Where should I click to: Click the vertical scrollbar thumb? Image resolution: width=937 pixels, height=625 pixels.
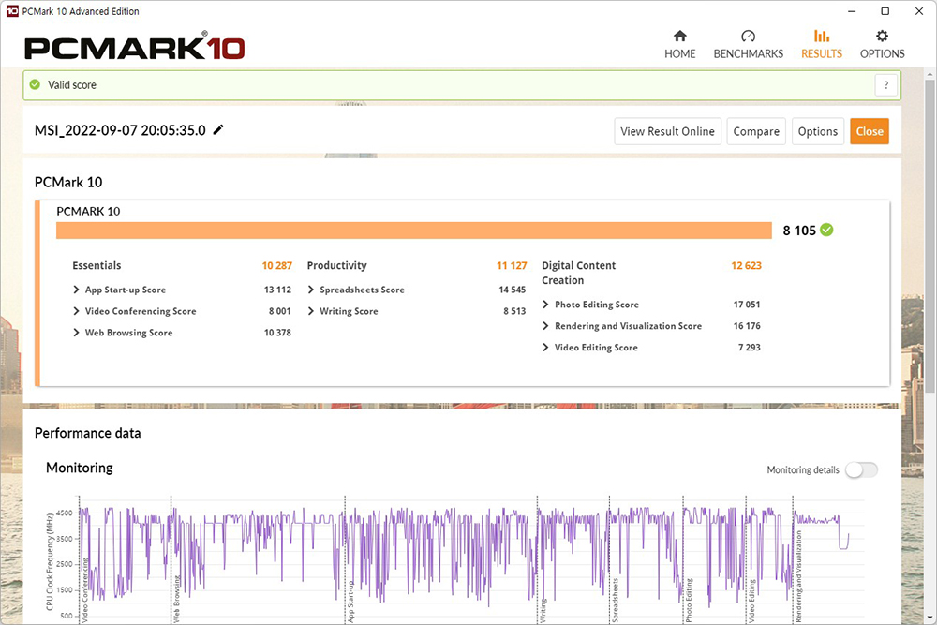tap(930, 237)
